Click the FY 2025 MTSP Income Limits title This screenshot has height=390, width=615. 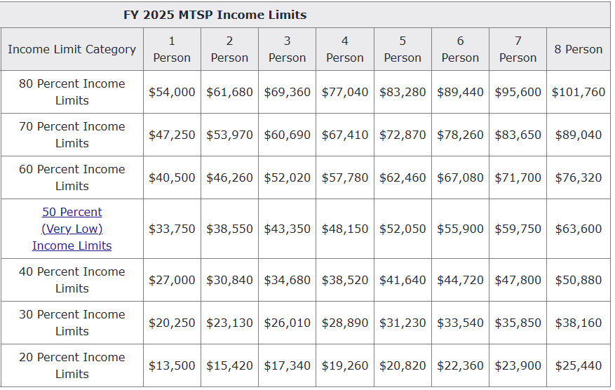[x=215, y=15]
